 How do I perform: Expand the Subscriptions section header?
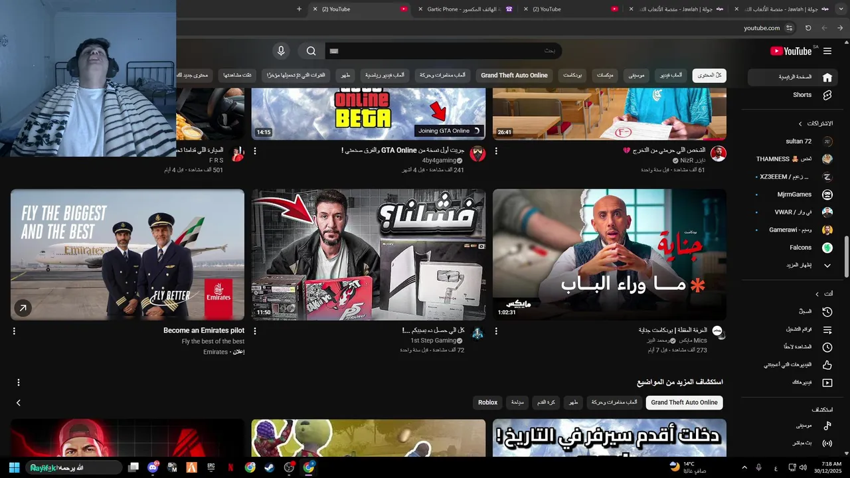click(817, 123)
